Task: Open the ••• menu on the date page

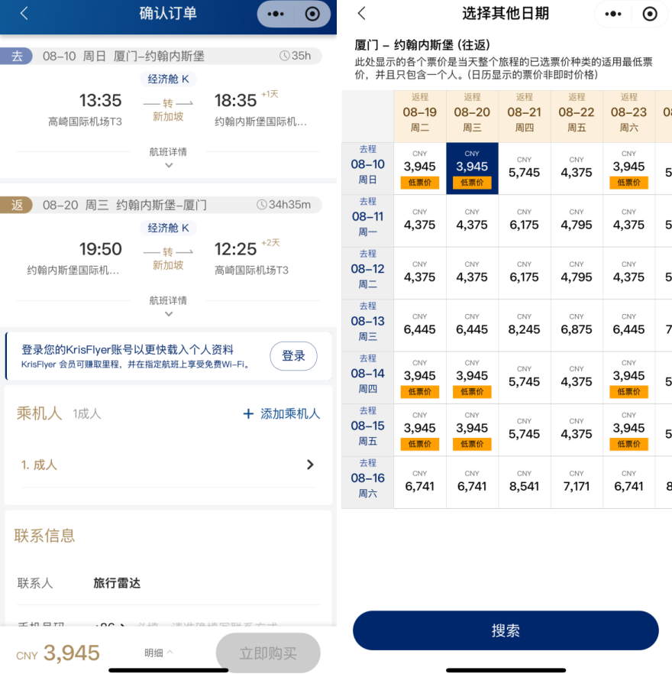Action: 613,14
